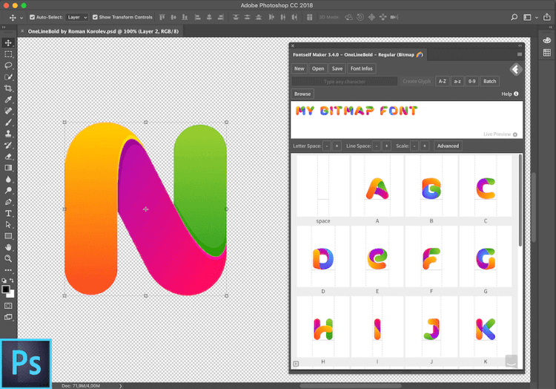Activate the Zoom magnifier tool
The height and width of the screenshot is (389, 556).
tap(8, 258)
